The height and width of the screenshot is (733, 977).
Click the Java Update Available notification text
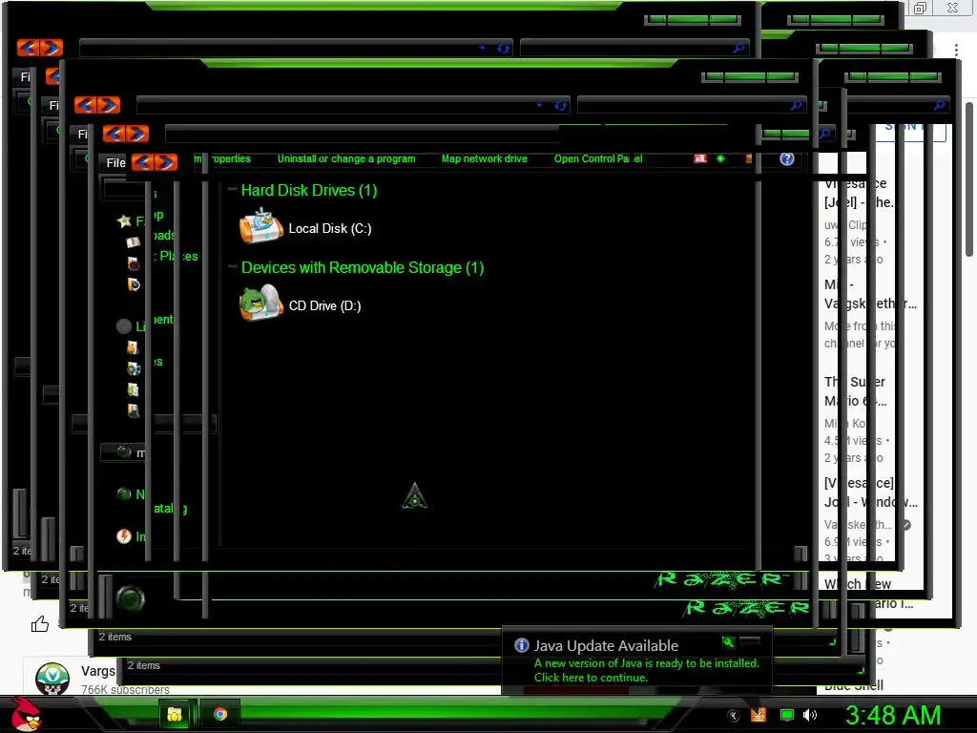click(x=606, y=646)
